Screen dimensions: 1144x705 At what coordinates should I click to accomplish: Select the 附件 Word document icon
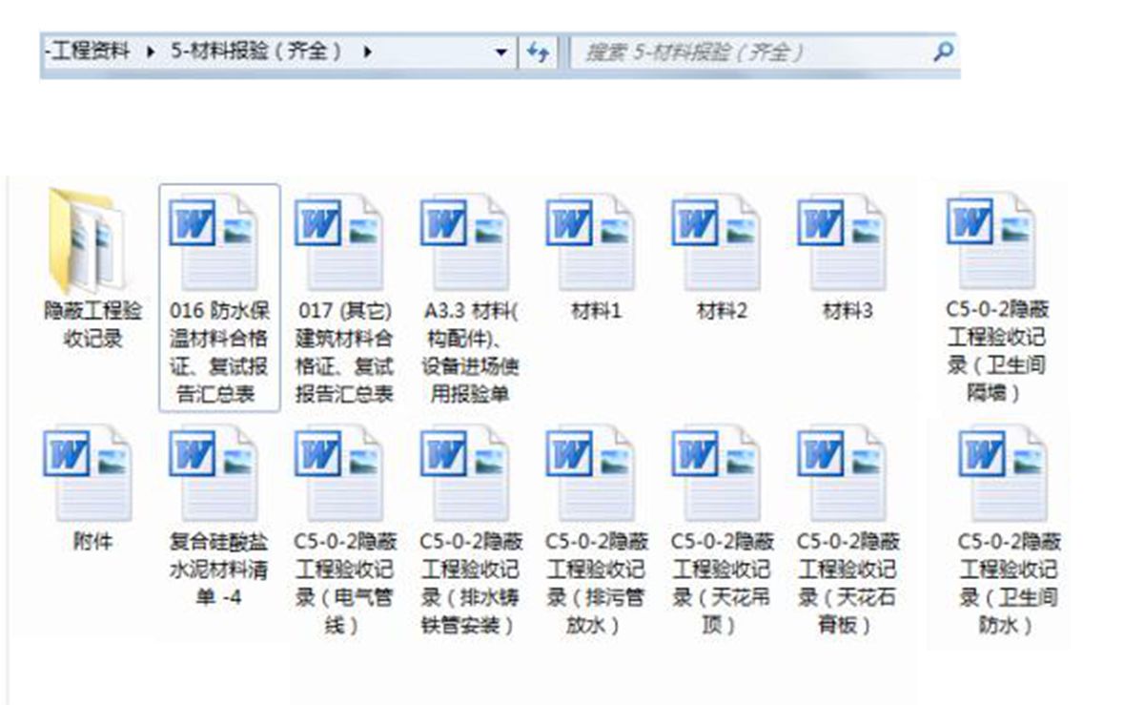point(88,473)
